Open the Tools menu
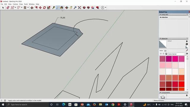Image resolution: width=190 pixels, height=107 pixels. [26, 4]
